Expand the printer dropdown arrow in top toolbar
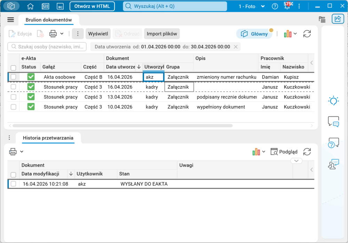 click(62, 34)
